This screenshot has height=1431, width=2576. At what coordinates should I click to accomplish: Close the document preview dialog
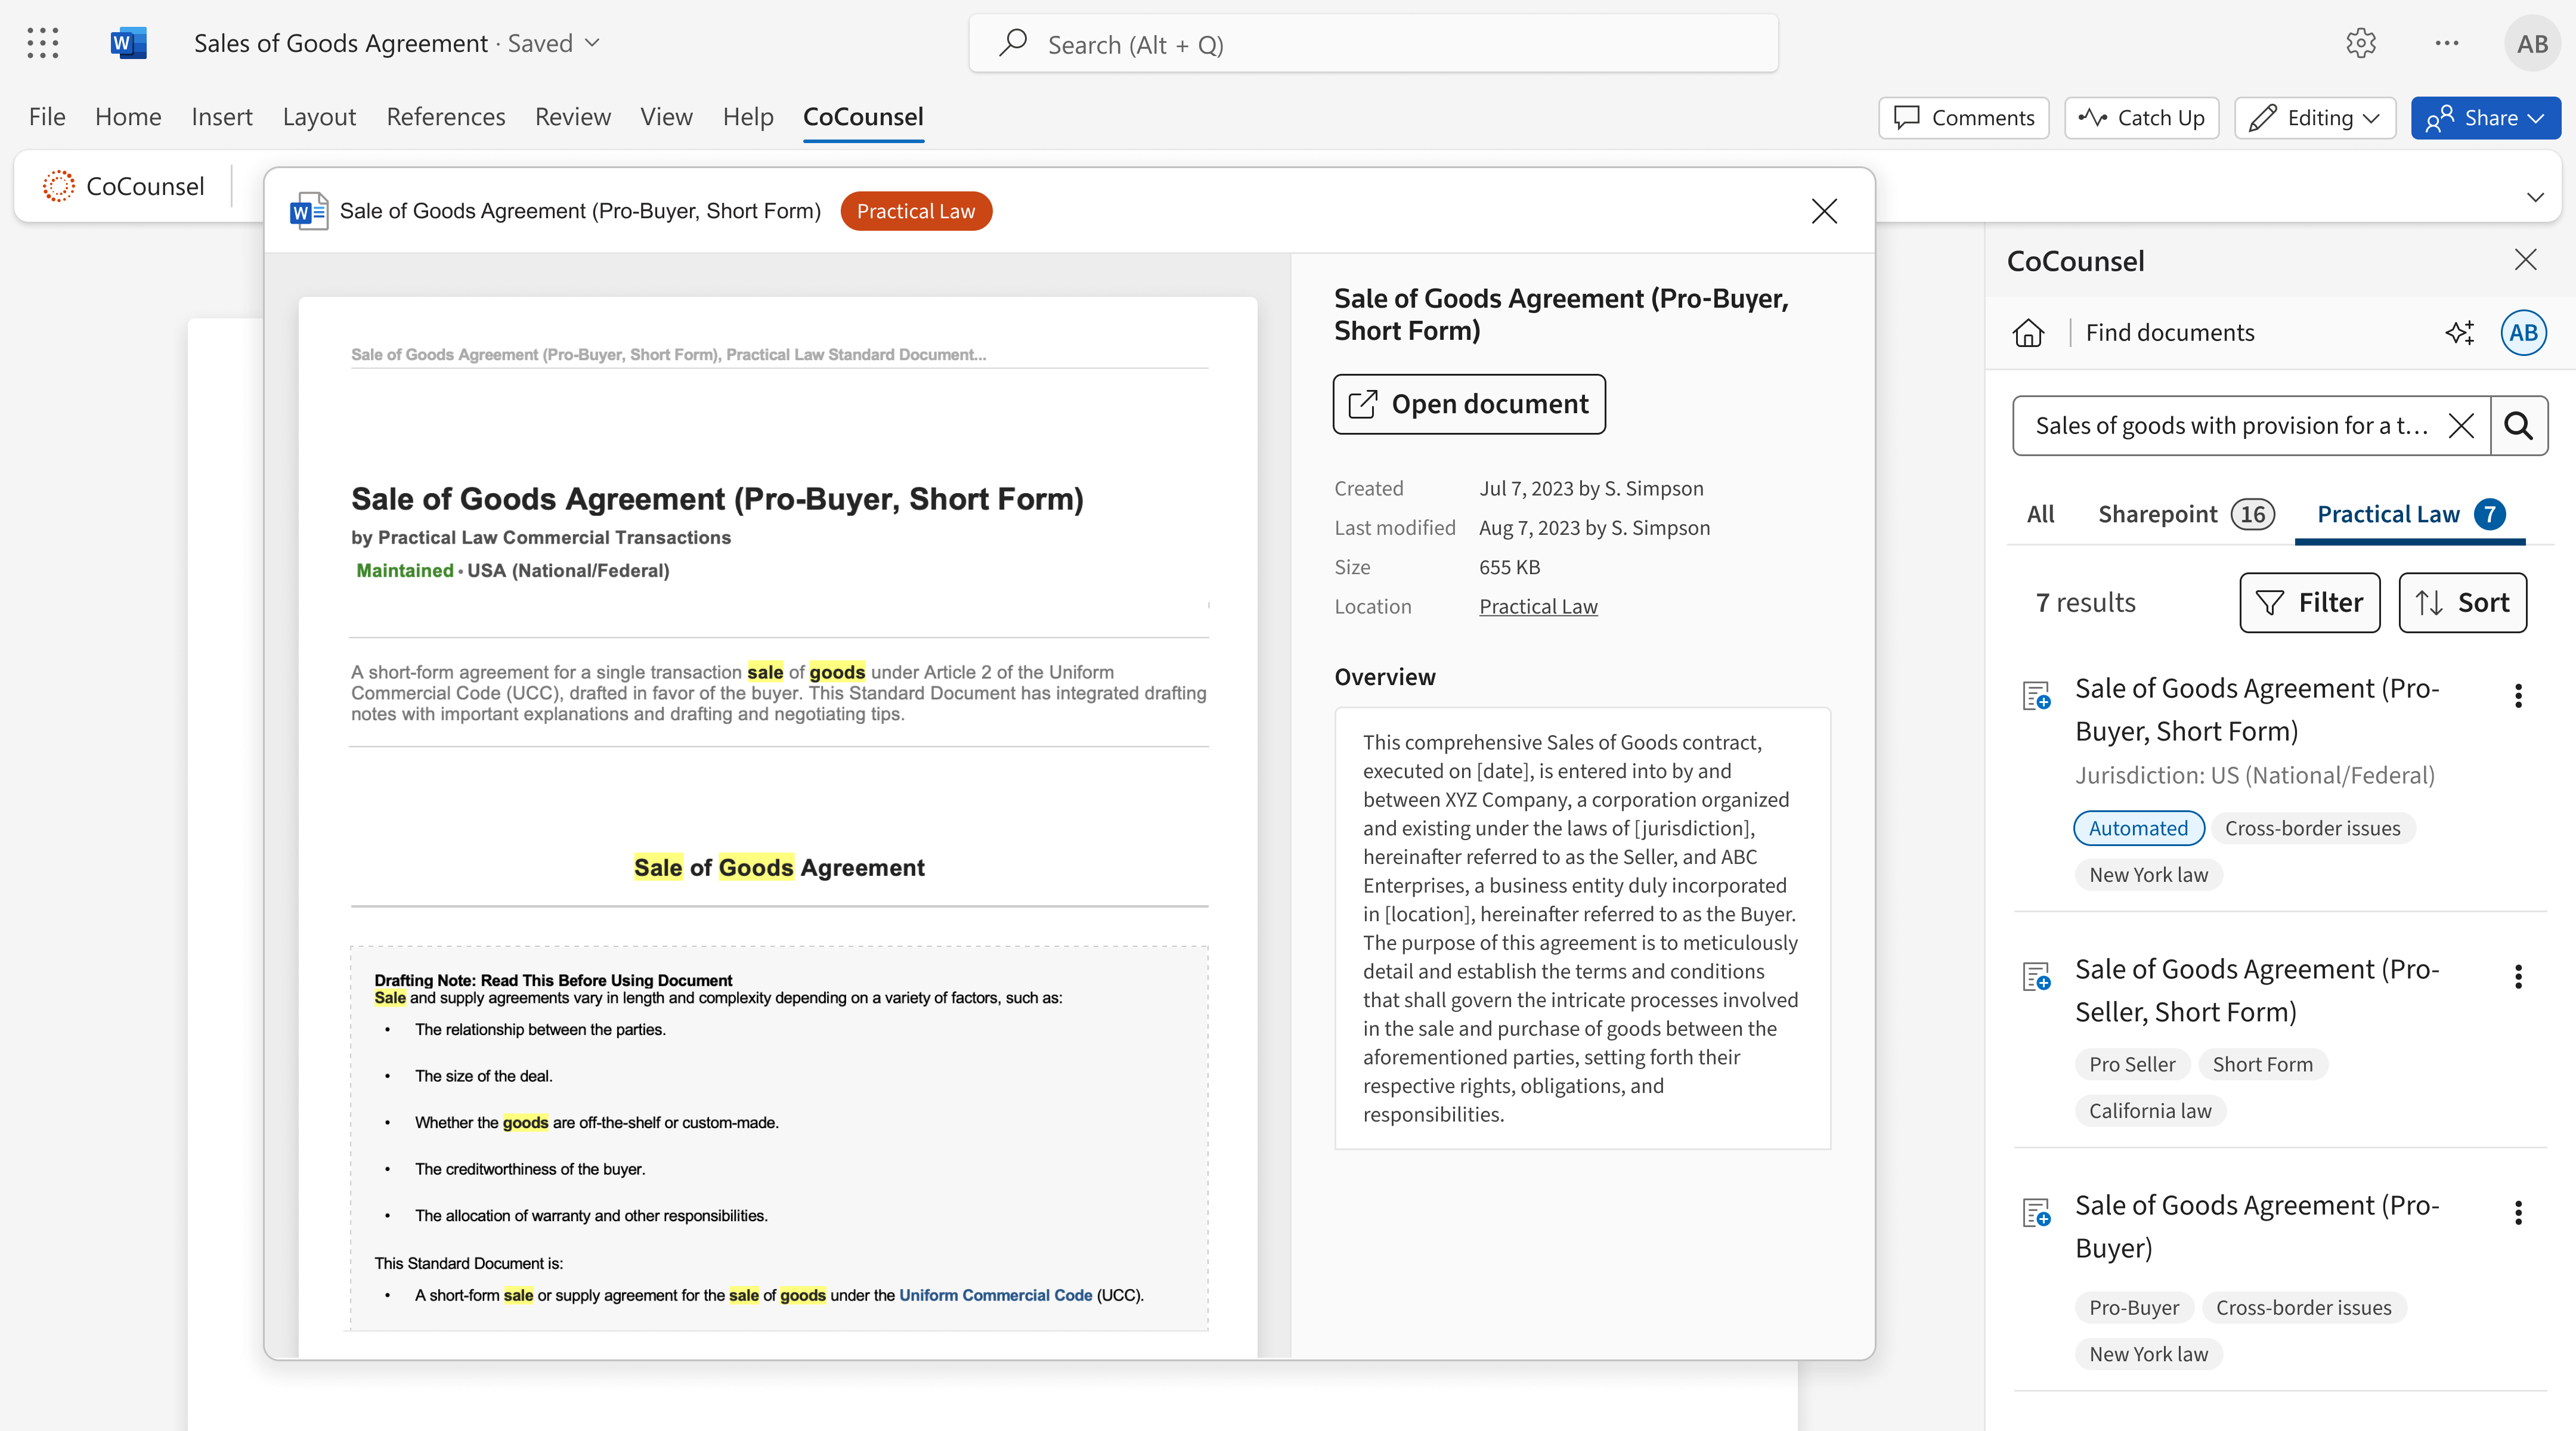[1824, 211]
